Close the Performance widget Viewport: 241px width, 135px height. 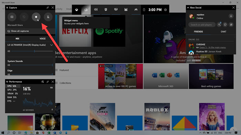(53, 82)
